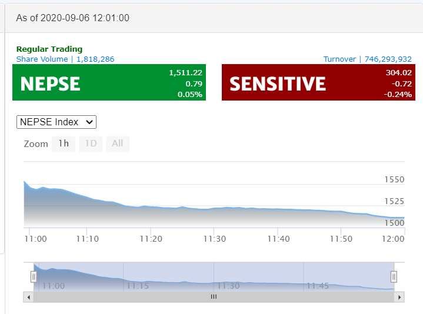Click the 11:40 x-axis label on main chart
This screenshot has width=423, height=314.
coord(279,239)
